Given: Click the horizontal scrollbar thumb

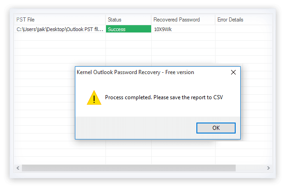Looking at the screenshot, I should coord(129,168).
